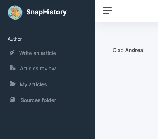Click the SnapHistory round logo image
Image resolution: width=158 pixels, height=139 pixels.
point(15,12)
